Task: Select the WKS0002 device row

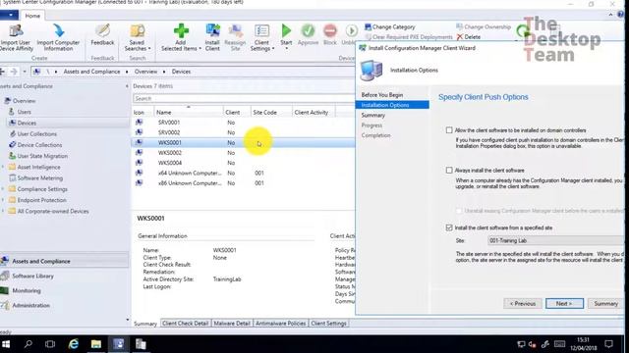Action: 244,153
